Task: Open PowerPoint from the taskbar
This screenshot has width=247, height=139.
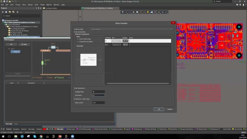Action: 60,136
